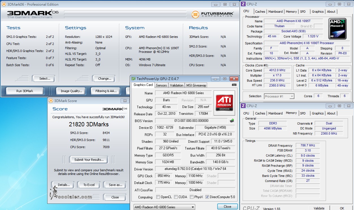
Task: Click the BIOS Version field in GPU-Z
Action: coord(191,121)
